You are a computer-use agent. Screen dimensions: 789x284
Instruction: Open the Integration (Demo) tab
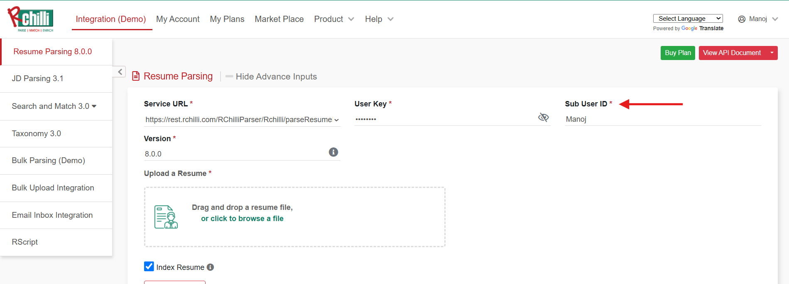111,19
